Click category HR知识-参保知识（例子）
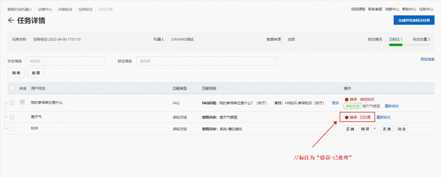The width and height of the screenshot is (441, 177). click(305, 103)
